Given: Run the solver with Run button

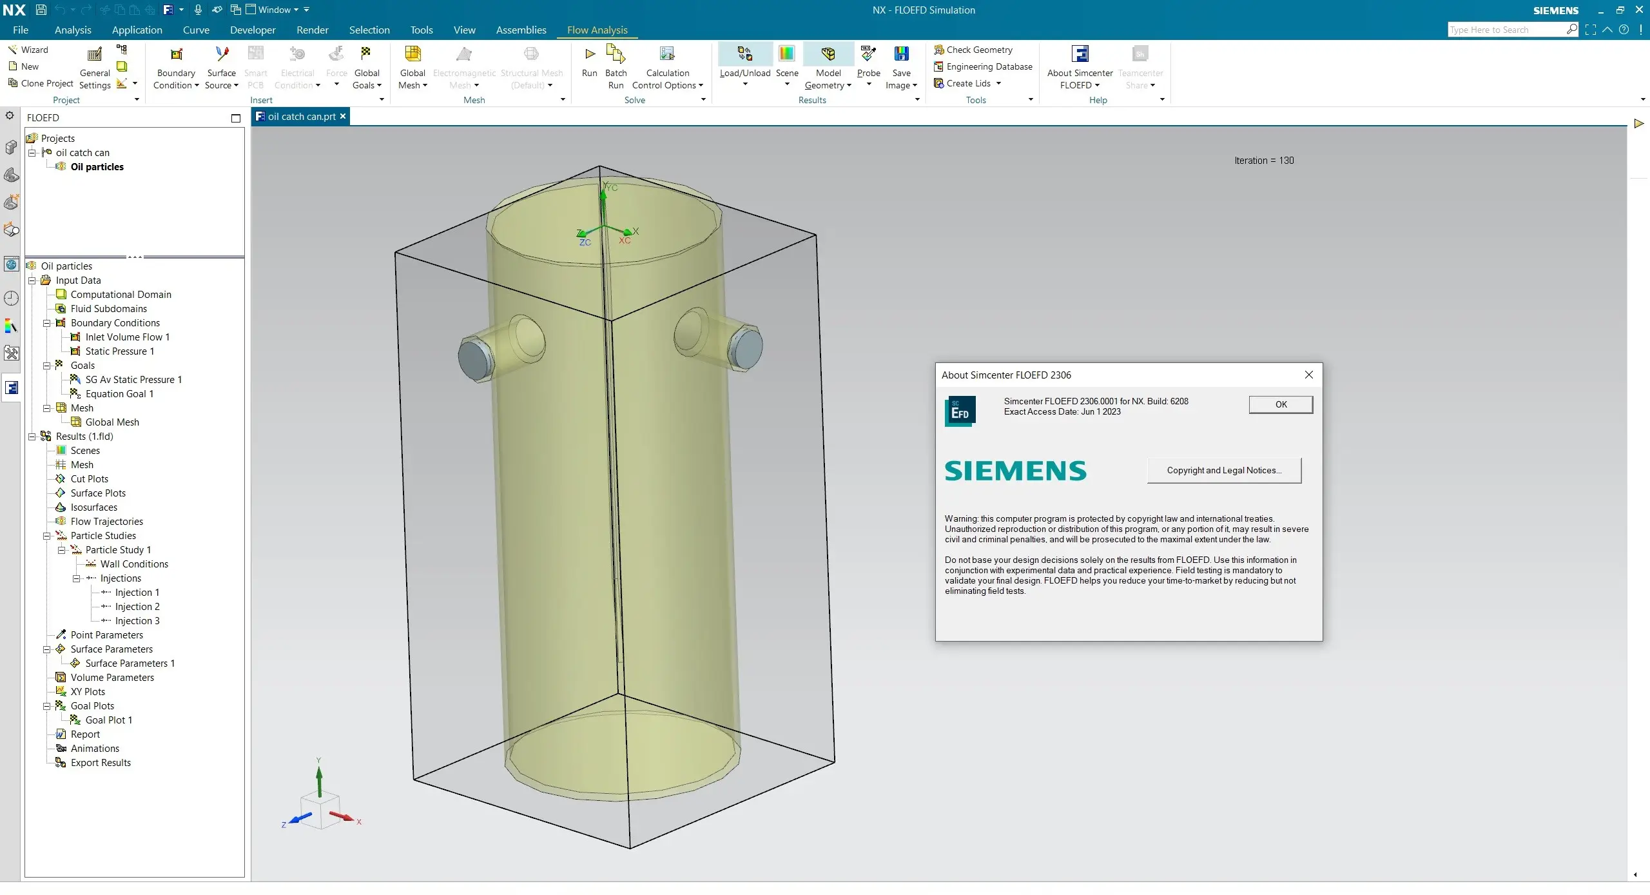Looking at the screenshot, I should coord(589,62).
